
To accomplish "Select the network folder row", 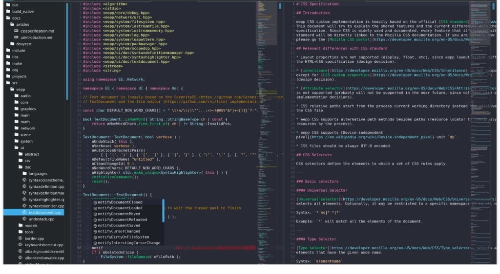I will pyautogui.click(x=34, y=128).
